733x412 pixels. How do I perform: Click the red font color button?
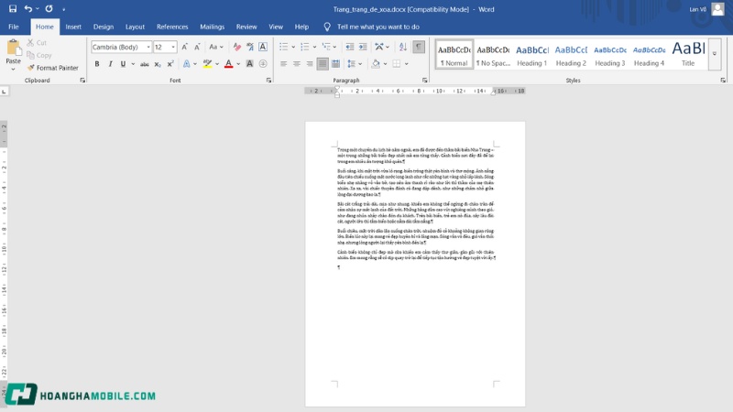coord(229,64)
